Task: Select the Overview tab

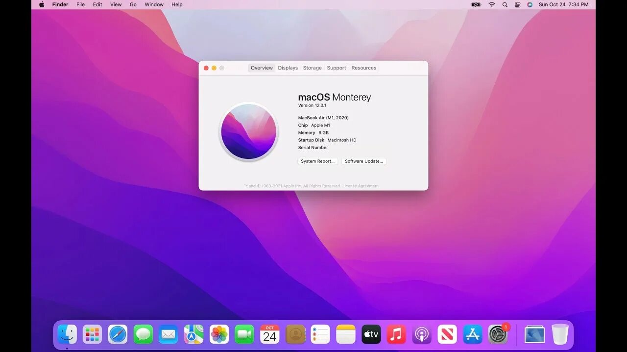Action: coord(262,68)
